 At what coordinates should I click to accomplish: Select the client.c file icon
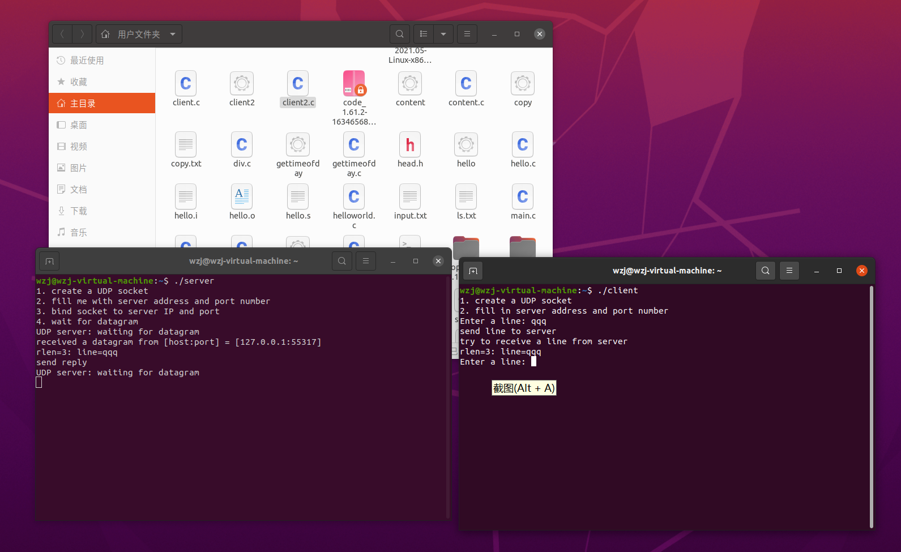coord(186,84)
